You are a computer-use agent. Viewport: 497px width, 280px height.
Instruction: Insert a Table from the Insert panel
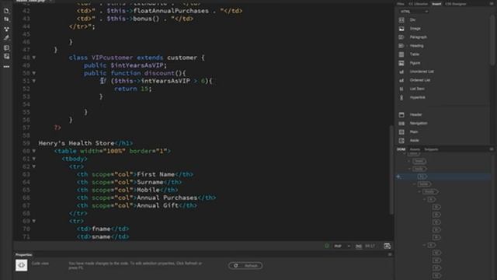coord(414,54)
